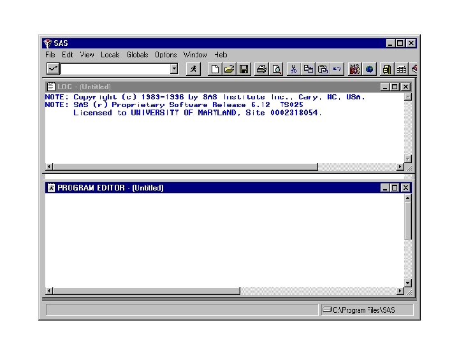Open the View menu
Viewport: 459px width, 344px height.
(x=87, y=55)
